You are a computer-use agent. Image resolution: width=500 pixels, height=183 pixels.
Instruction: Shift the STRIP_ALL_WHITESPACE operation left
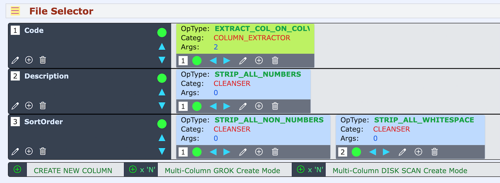[373, 152]
